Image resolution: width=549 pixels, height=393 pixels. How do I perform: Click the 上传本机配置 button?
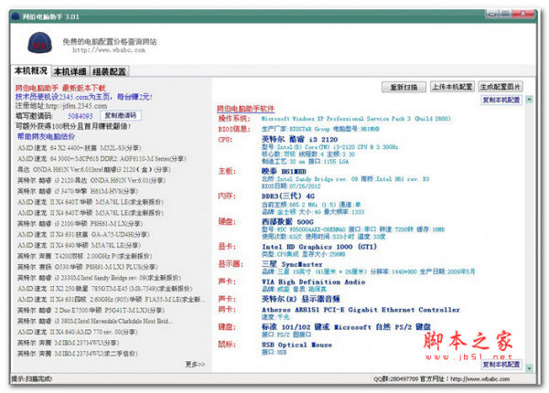(452, 87)
